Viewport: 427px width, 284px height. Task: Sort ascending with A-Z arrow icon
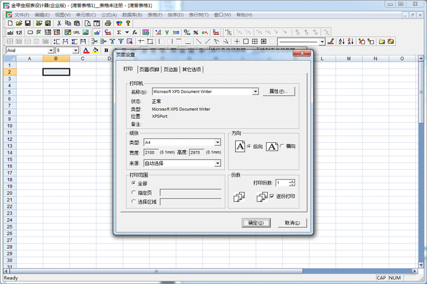342,42
